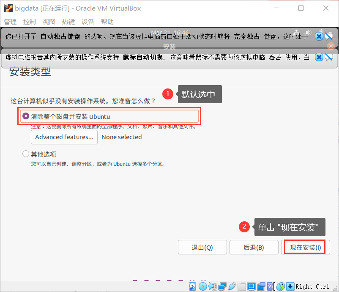Click the display monitor status icon
This screenshot has width=339, height=292.
[251, 286]
